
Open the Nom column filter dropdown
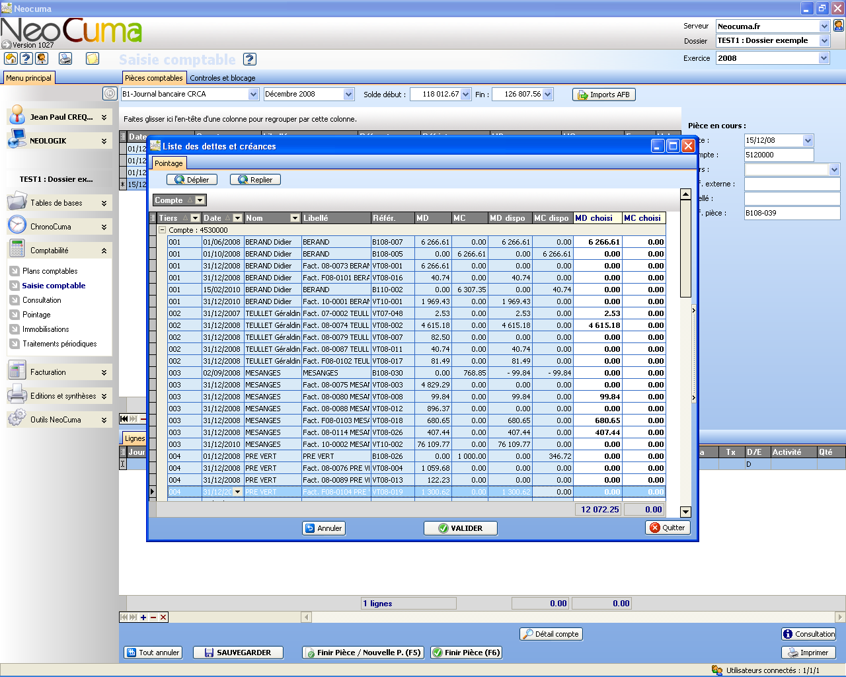click(x=295, y=218)
